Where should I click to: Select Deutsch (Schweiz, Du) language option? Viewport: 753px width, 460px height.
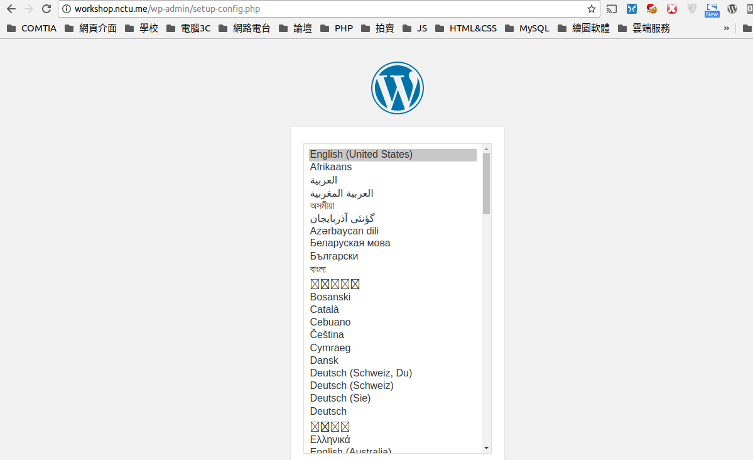[x=393, y=373]
